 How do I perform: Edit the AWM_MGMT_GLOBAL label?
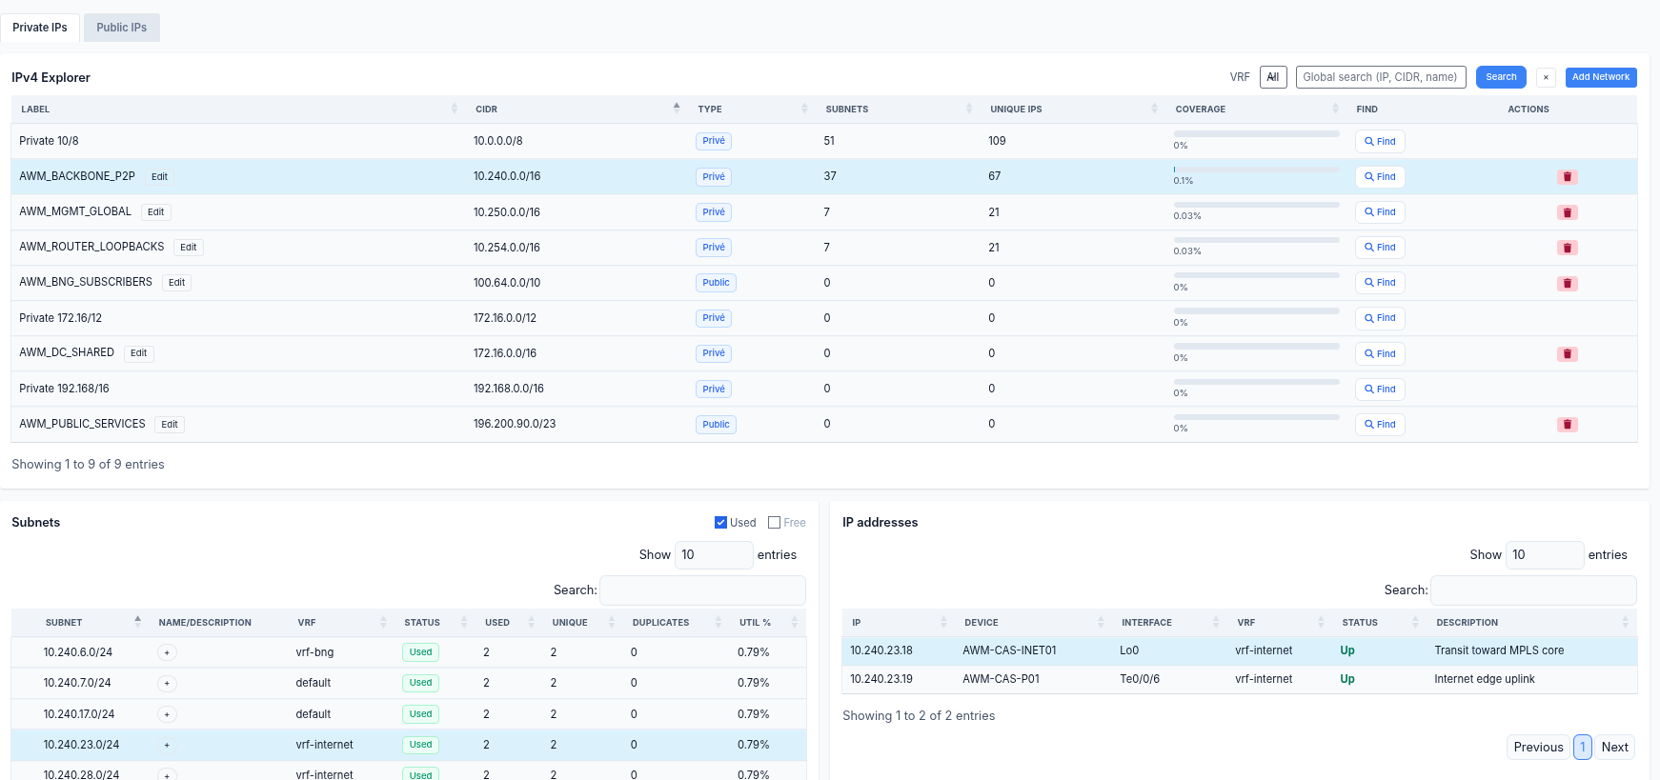[x=156, y=212]
